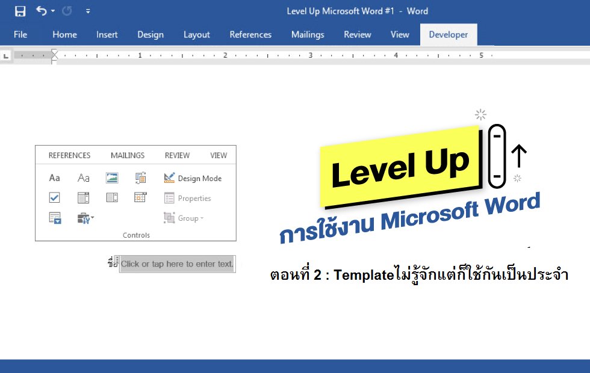Click the Undo arrow icon

point(41,11)
